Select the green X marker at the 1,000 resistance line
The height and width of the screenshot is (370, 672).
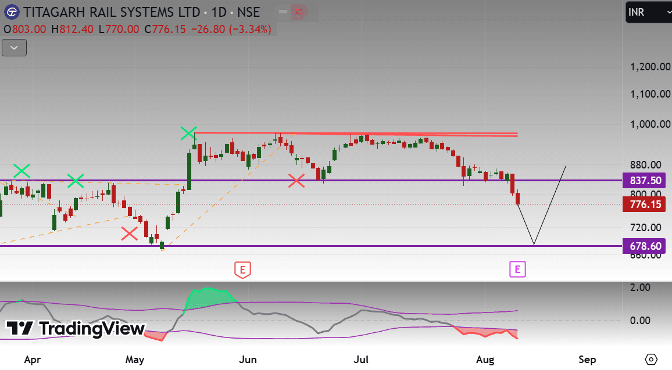coord(188,133)
